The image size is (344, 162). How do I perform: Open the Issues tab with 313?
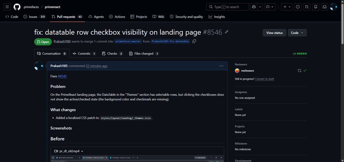click(x=34, y=17)
